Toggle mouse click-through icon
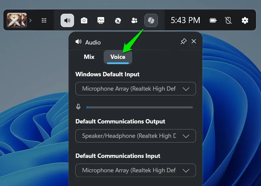Image resolution: width=261 pixels, height=186 pixels. 228,20
